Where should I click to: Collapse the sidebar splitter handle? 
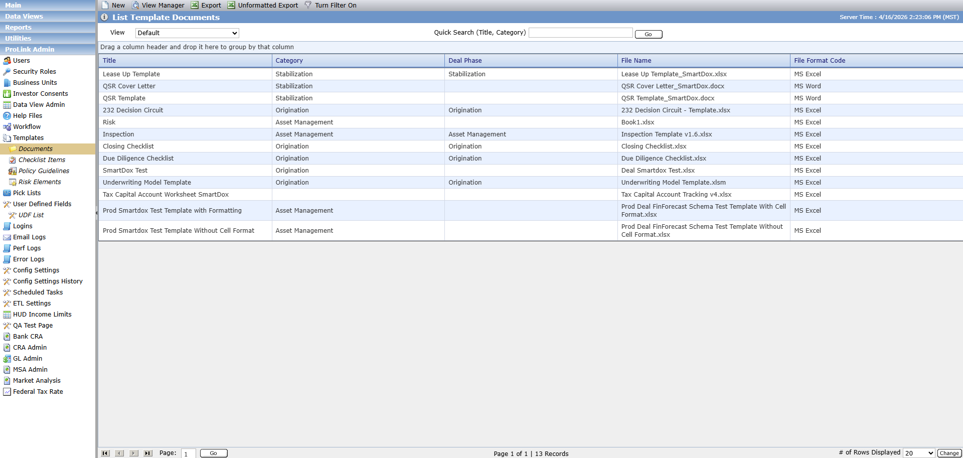point(96,213)
